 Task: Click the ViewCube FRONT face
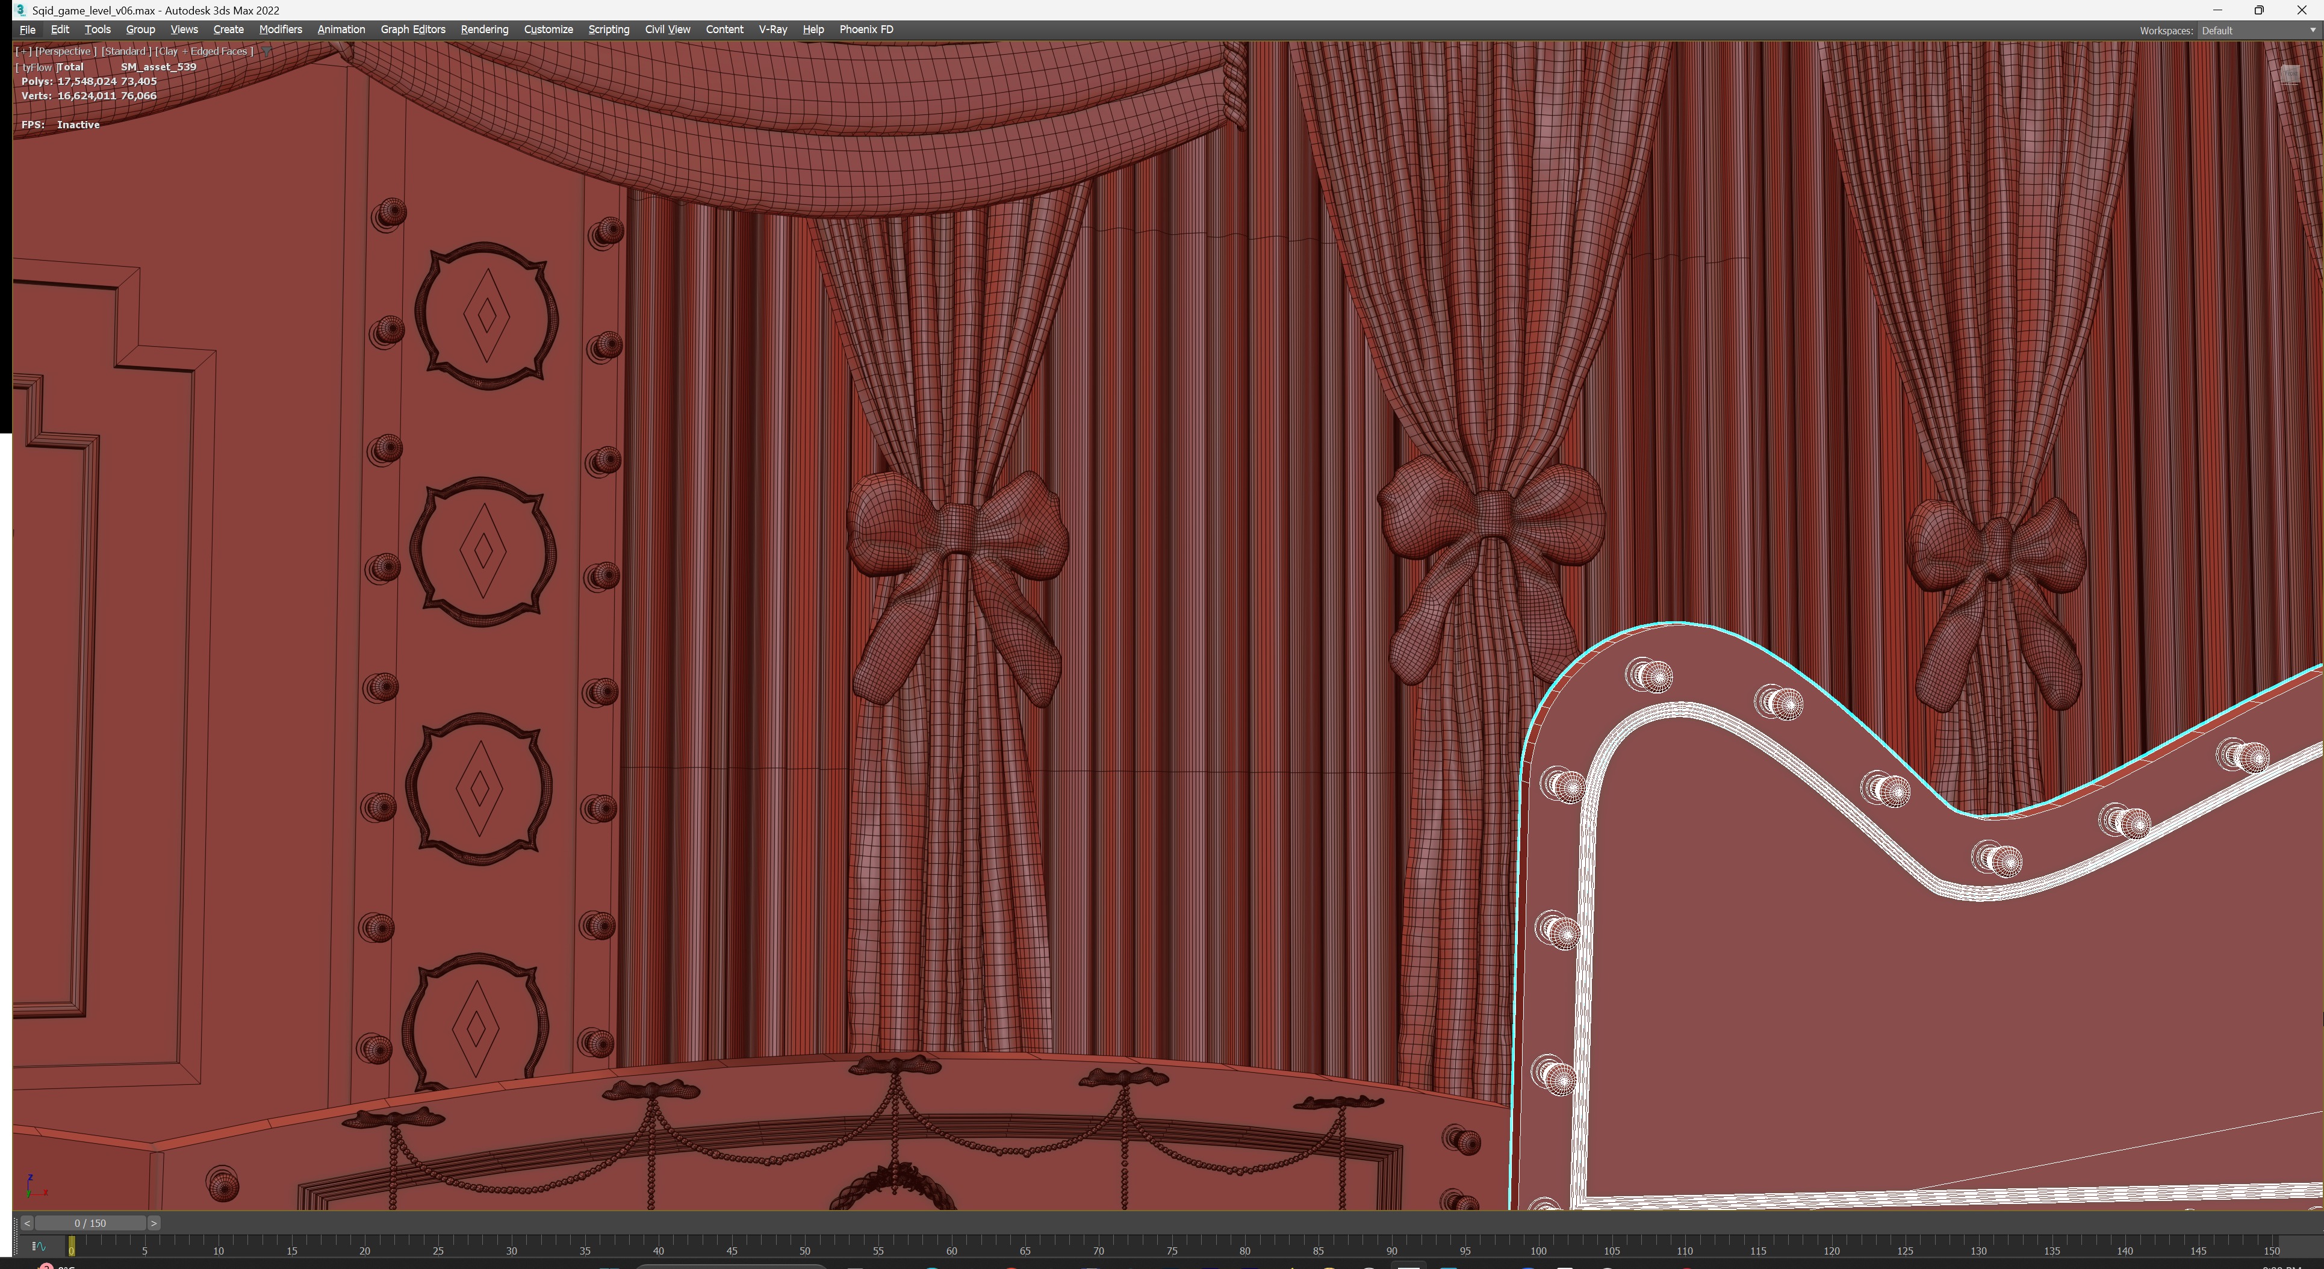click(2290, 75)
